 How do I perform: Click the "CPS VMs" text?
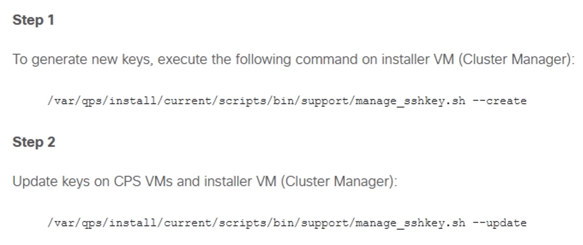(143, 181)
